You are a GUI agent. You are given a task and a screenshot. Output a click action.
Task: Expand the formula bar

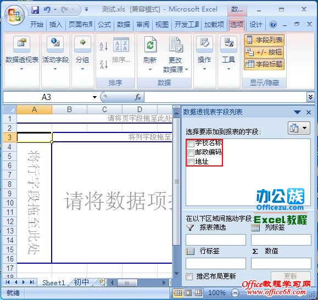pyautogui.click(x=310, y=97)
